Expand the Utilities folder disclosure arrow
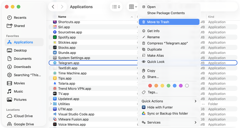This screenshot has height=128, width=240. click(51, 104)
